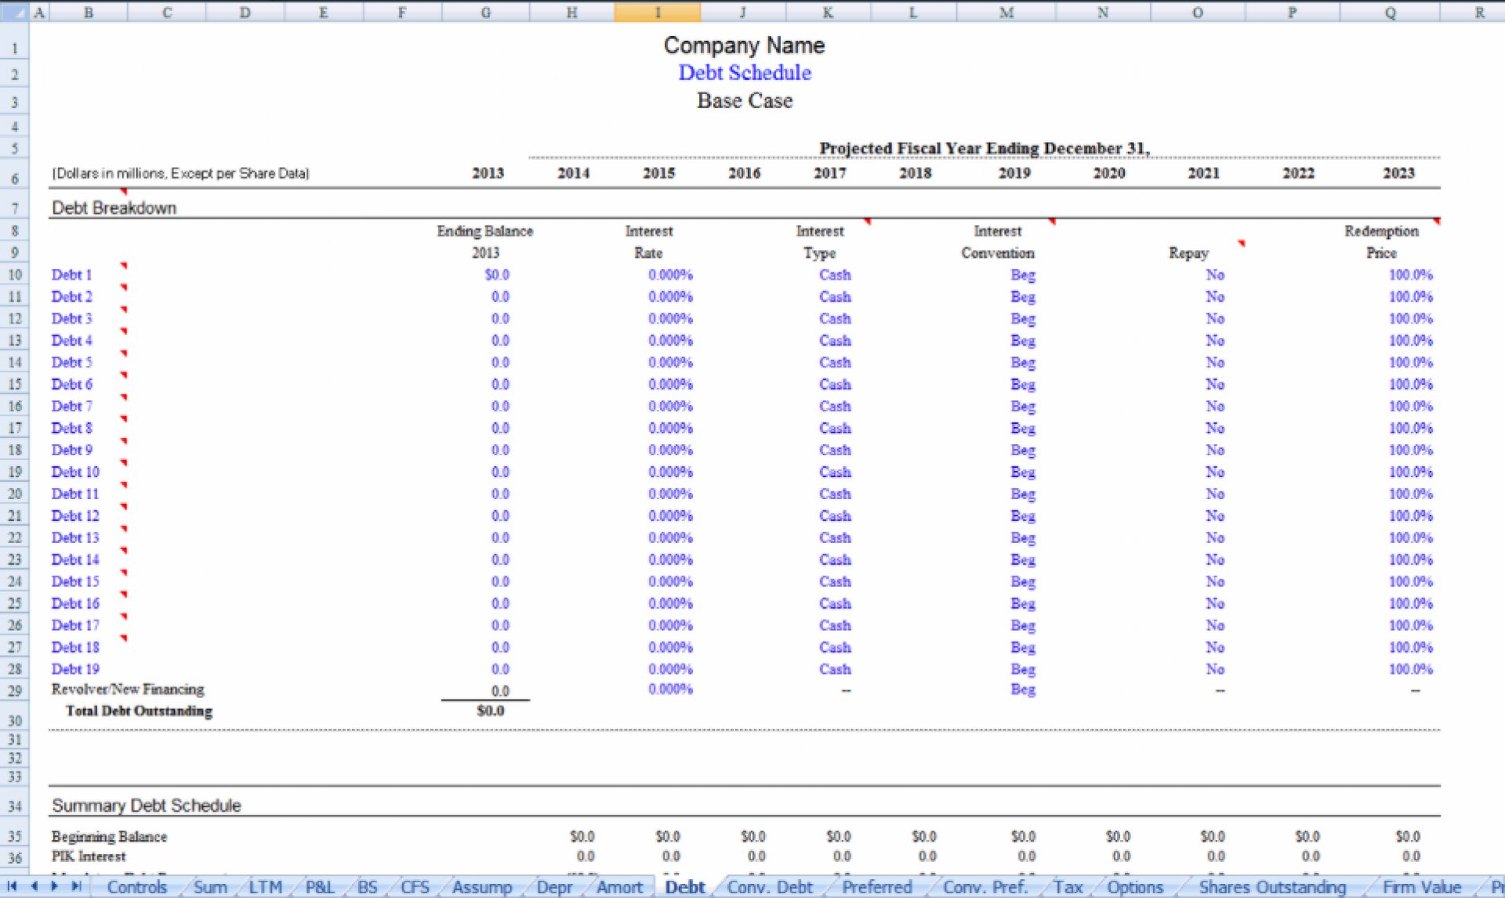The height and width of the screenshot is (898, 1505).
Task: Click the Repay column heading
Action: [1188, 253]
